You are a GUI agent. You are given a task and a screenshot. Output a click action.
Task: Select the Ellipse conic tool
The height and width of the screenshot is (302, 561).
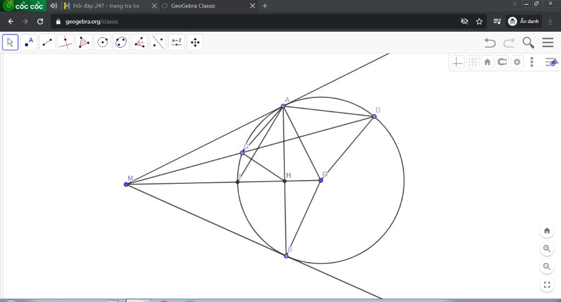tap(121, 43)
